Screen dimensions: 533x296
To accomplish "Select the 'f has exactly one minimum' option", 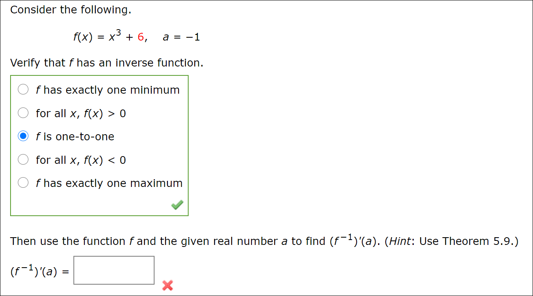I will pyautogui.click(x=23, y=89).
